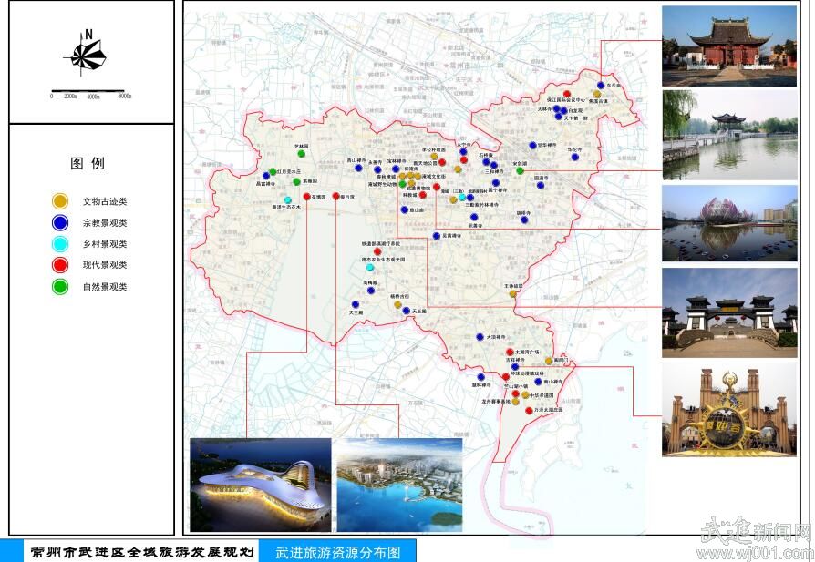815x562 pixels.
Task: Click the blue 大顶禅寺 map marker
Action: click(x=479, y=337)
